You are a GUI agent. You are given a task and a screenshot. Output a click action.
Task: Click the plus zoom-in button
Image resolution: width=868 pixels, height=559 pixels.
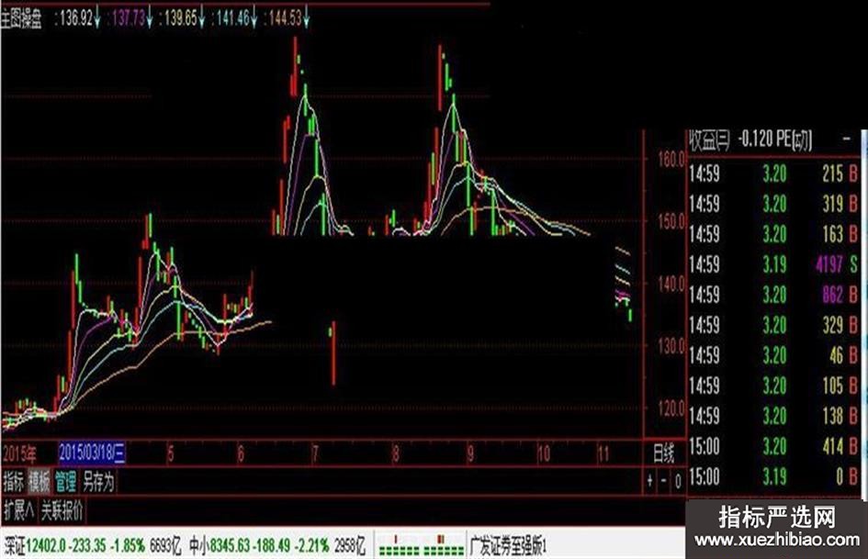tap(650, 481)
